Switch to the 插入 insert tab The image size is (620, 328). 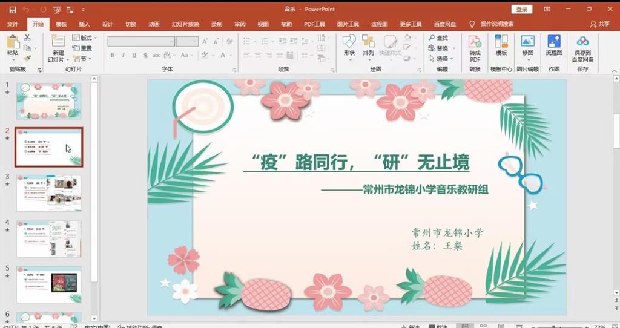tap(84, 24)
